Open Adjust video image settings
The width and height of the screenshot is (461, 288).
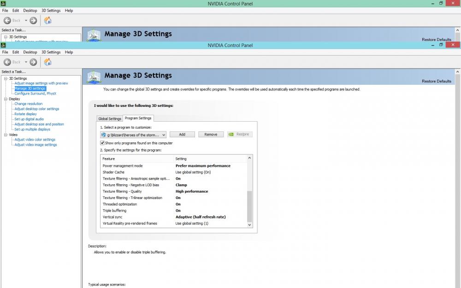click(35, 145)
